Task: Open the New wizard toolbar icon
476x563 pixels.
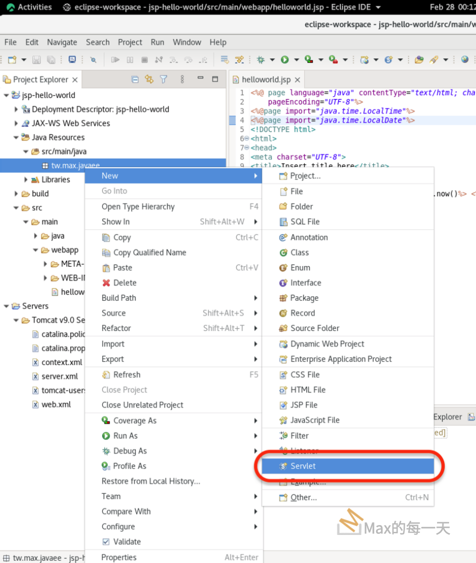Action: [x=12, y=59]
